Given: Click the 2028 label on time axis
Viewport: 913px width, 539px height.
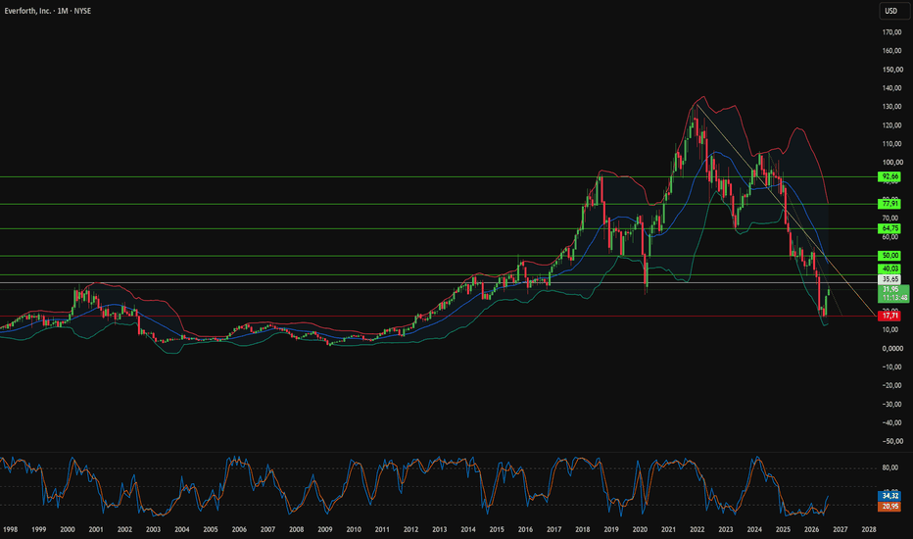Looking at the screenshot, I should [x=869, y=529].
